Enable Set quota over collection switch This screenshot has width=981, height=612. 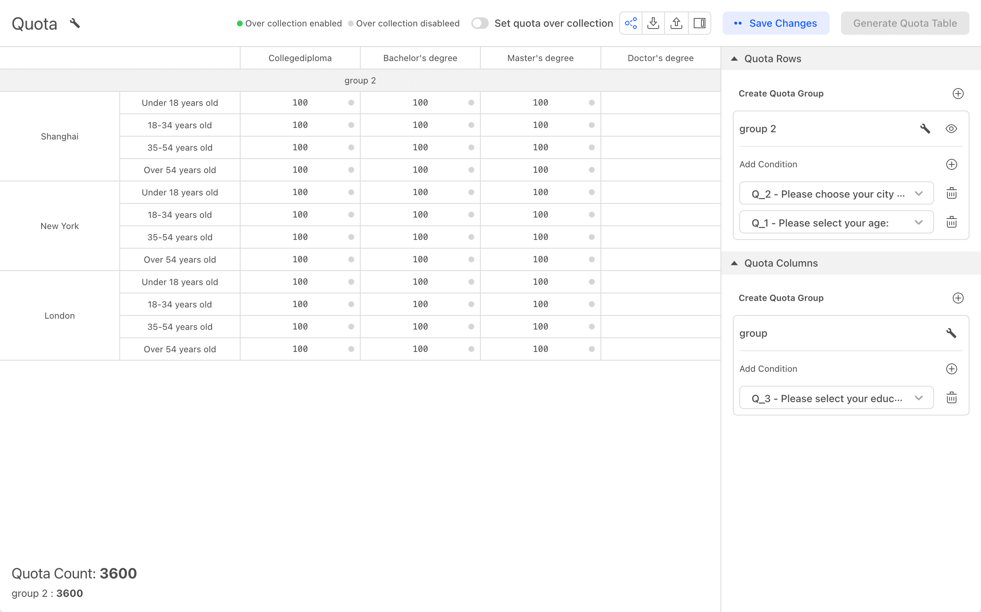tap(480, 23)
